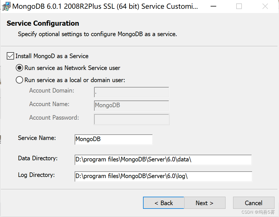Image resolution: width=279 pixels, height=217 pixels.
Task: Click the Account Domain label
Action: point(52,91)
